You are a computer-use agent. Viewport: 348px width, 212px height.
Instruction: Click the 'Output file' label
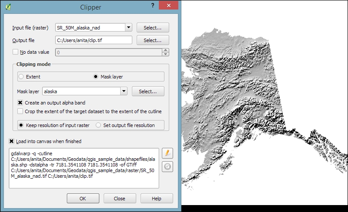pos(23,40)
